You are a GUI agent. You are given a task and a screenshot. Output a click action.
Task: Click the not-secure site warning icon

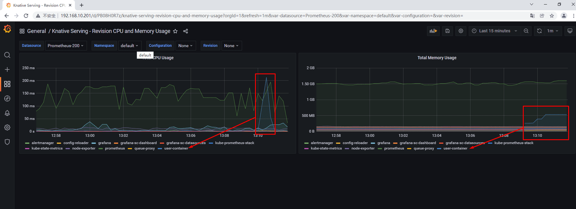[x=38, y=16]
